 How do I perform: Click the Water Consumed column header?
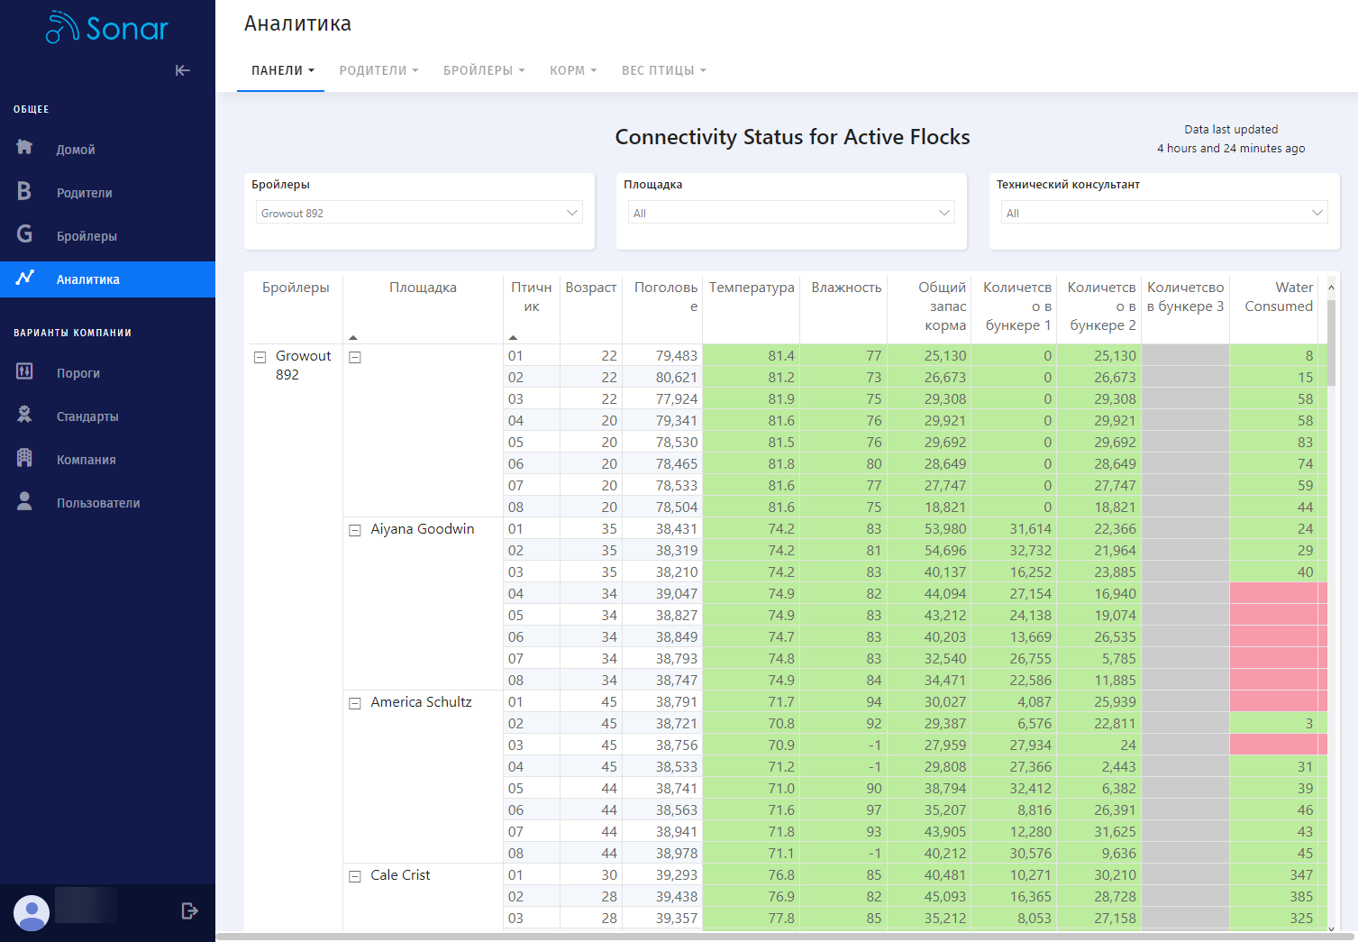point(1279,297)
